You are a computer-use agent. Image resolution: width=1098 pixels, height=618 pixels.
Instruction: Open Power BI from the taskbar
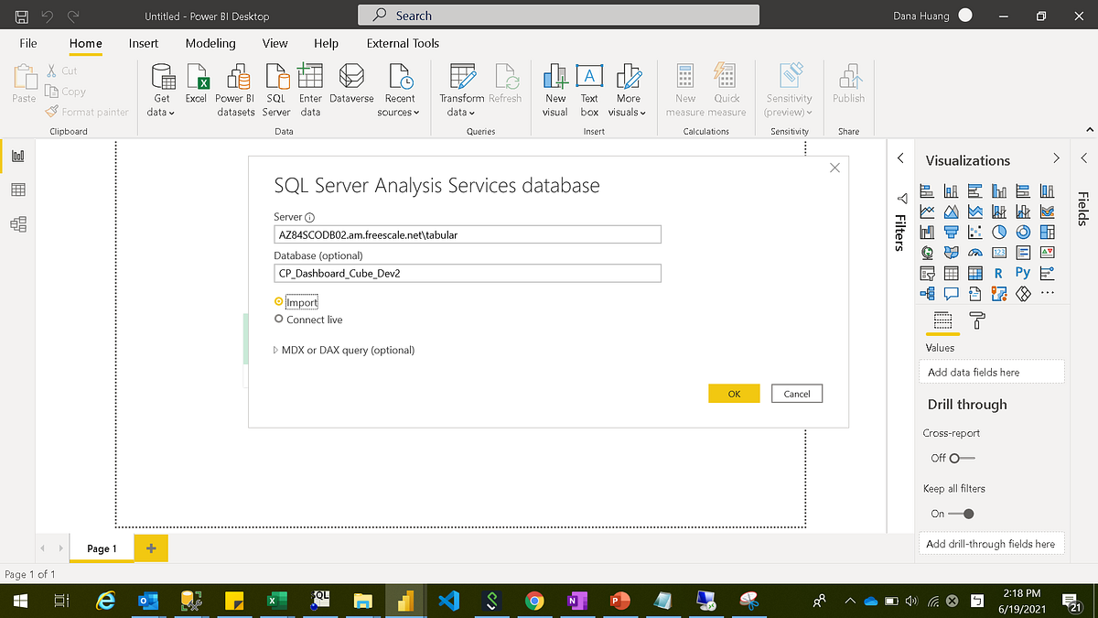pyautogui.click(x=404, y=601)
